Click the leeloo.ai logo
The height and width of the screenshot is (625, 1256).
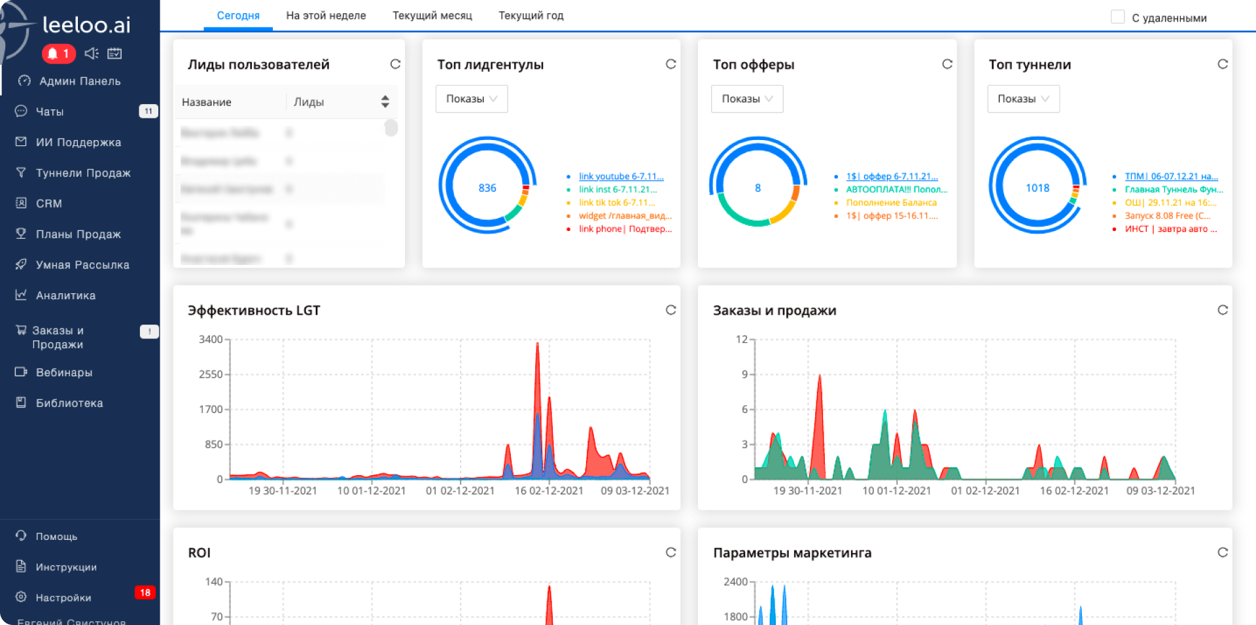(x=86, y=25)
